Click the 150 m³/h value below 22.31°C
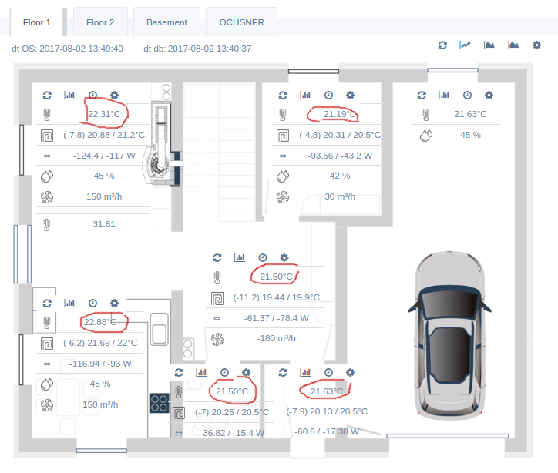Screen dimensions: 558x473 click(104, 196)
